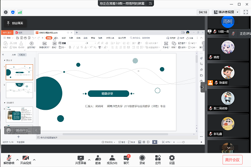Click the 说点什么 chat input box
The image size is (251, 167).
coord(20,130)
